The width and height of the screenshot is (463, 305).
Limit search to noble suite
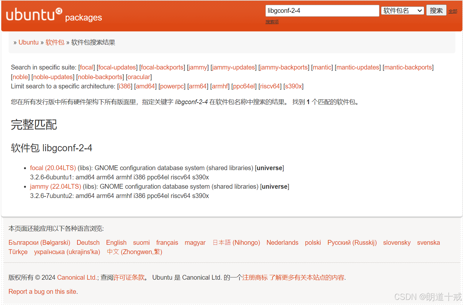[20, 77]
